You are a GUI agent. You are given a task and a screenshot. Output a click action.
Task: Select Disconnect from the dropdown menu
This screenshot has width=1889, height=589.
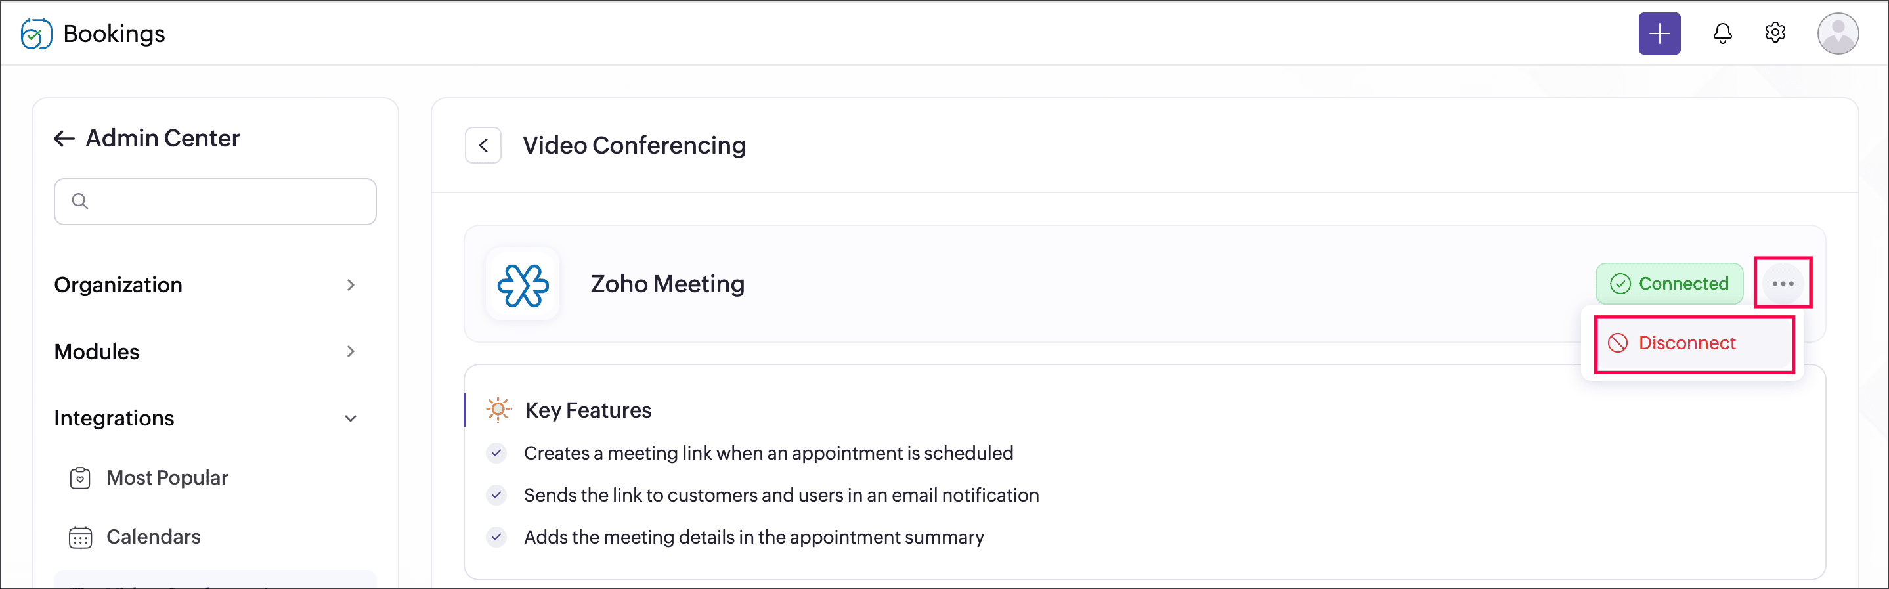coord(1687,343)
